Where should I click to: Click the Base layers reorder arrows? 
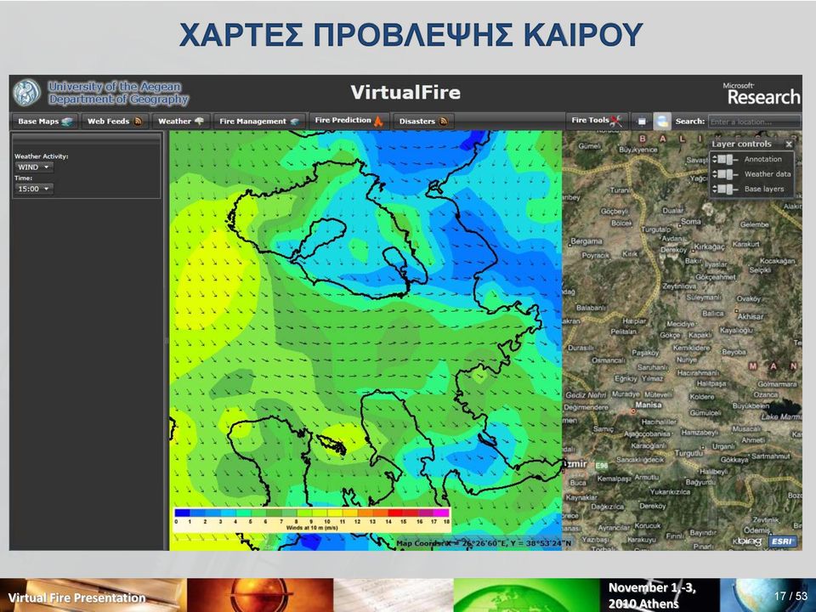[715, 189]
